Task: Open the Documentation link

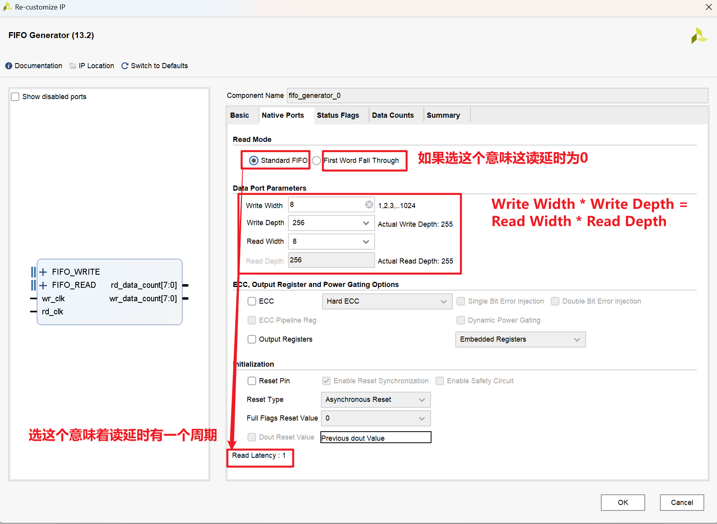Action: pyautogui.click(x=38, y=66)
